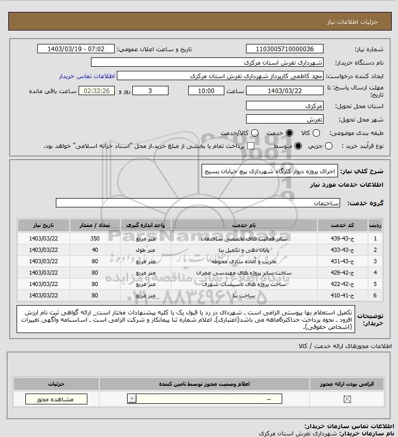
Task: Click service code ج-42-429
Action: pos(342,273)
